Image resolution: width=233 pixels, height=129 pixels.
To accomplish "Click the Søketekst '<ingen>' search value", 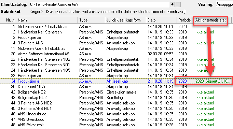I will coord(37,12).
